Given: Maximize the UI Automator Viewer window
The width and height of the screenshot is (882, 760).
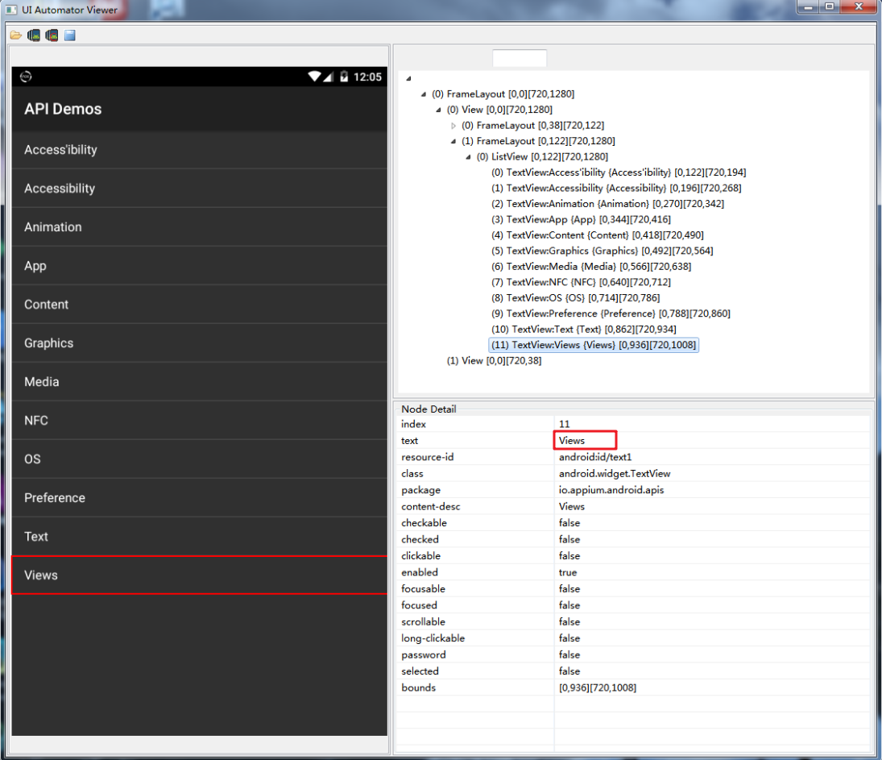Looking at the screenshot, I should [x=829, y=6].
